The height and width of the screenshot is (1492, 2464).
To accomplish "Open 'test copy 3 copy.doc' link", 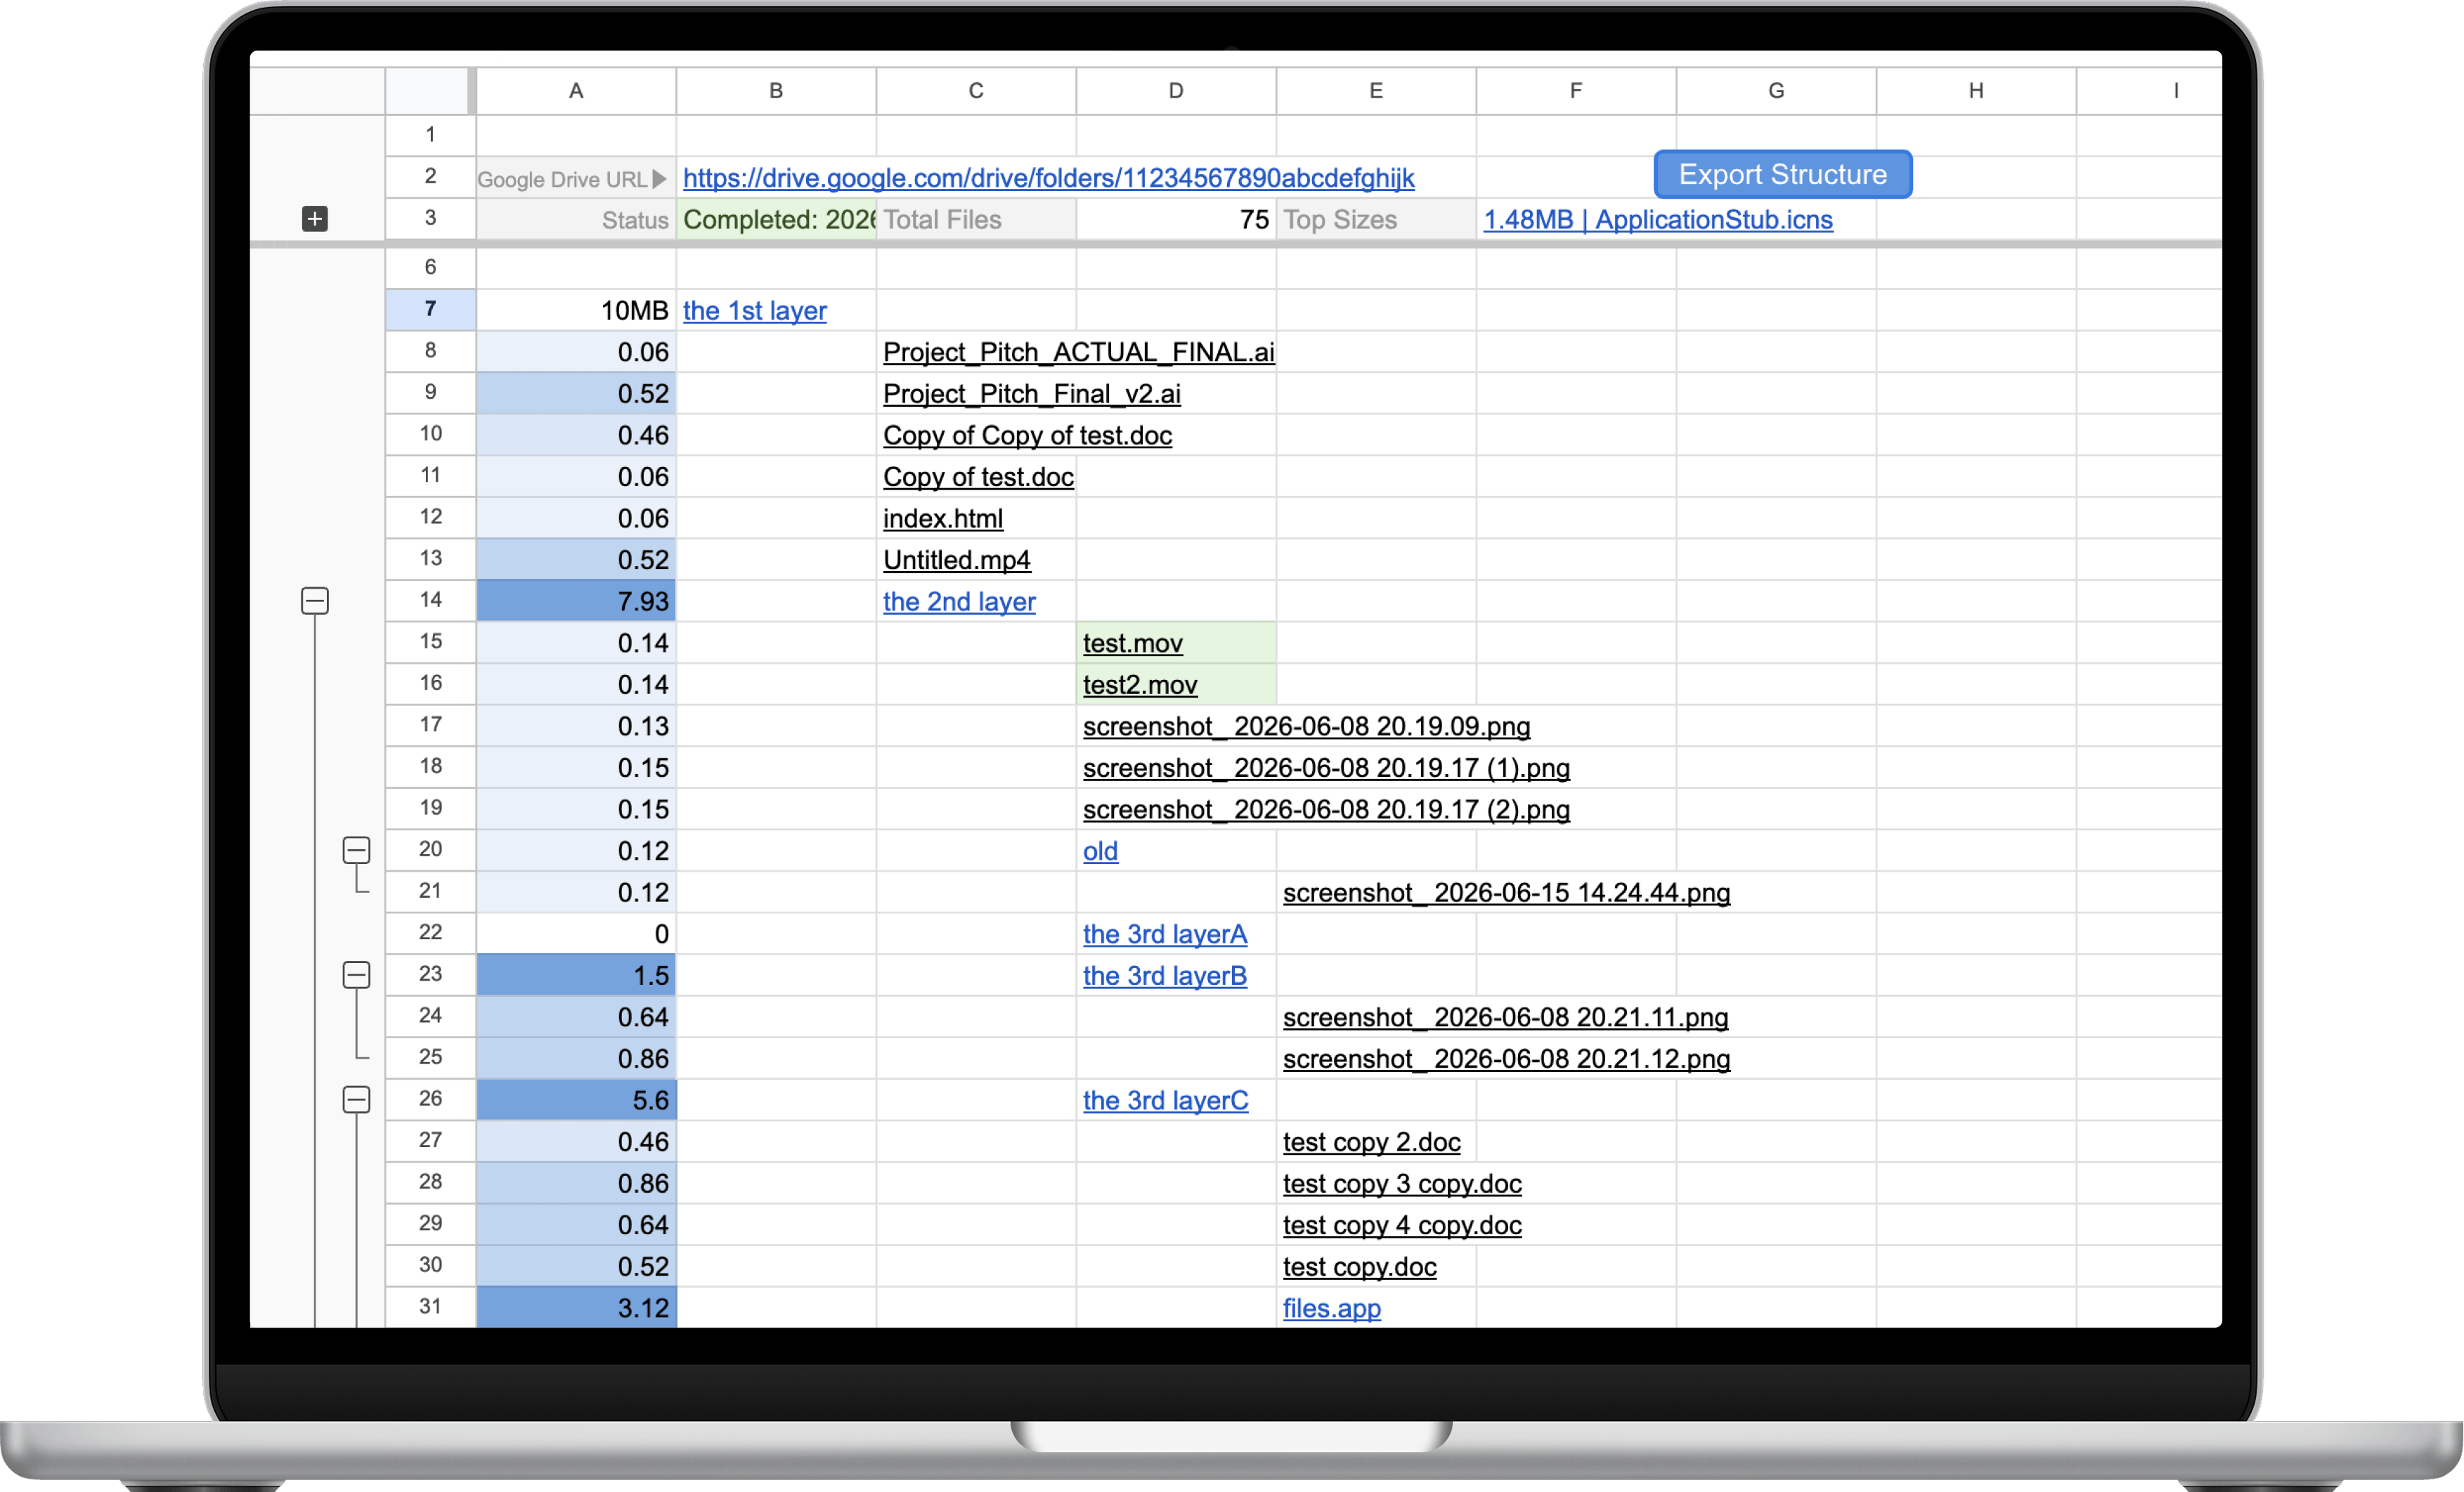I will (1402, 1184).
